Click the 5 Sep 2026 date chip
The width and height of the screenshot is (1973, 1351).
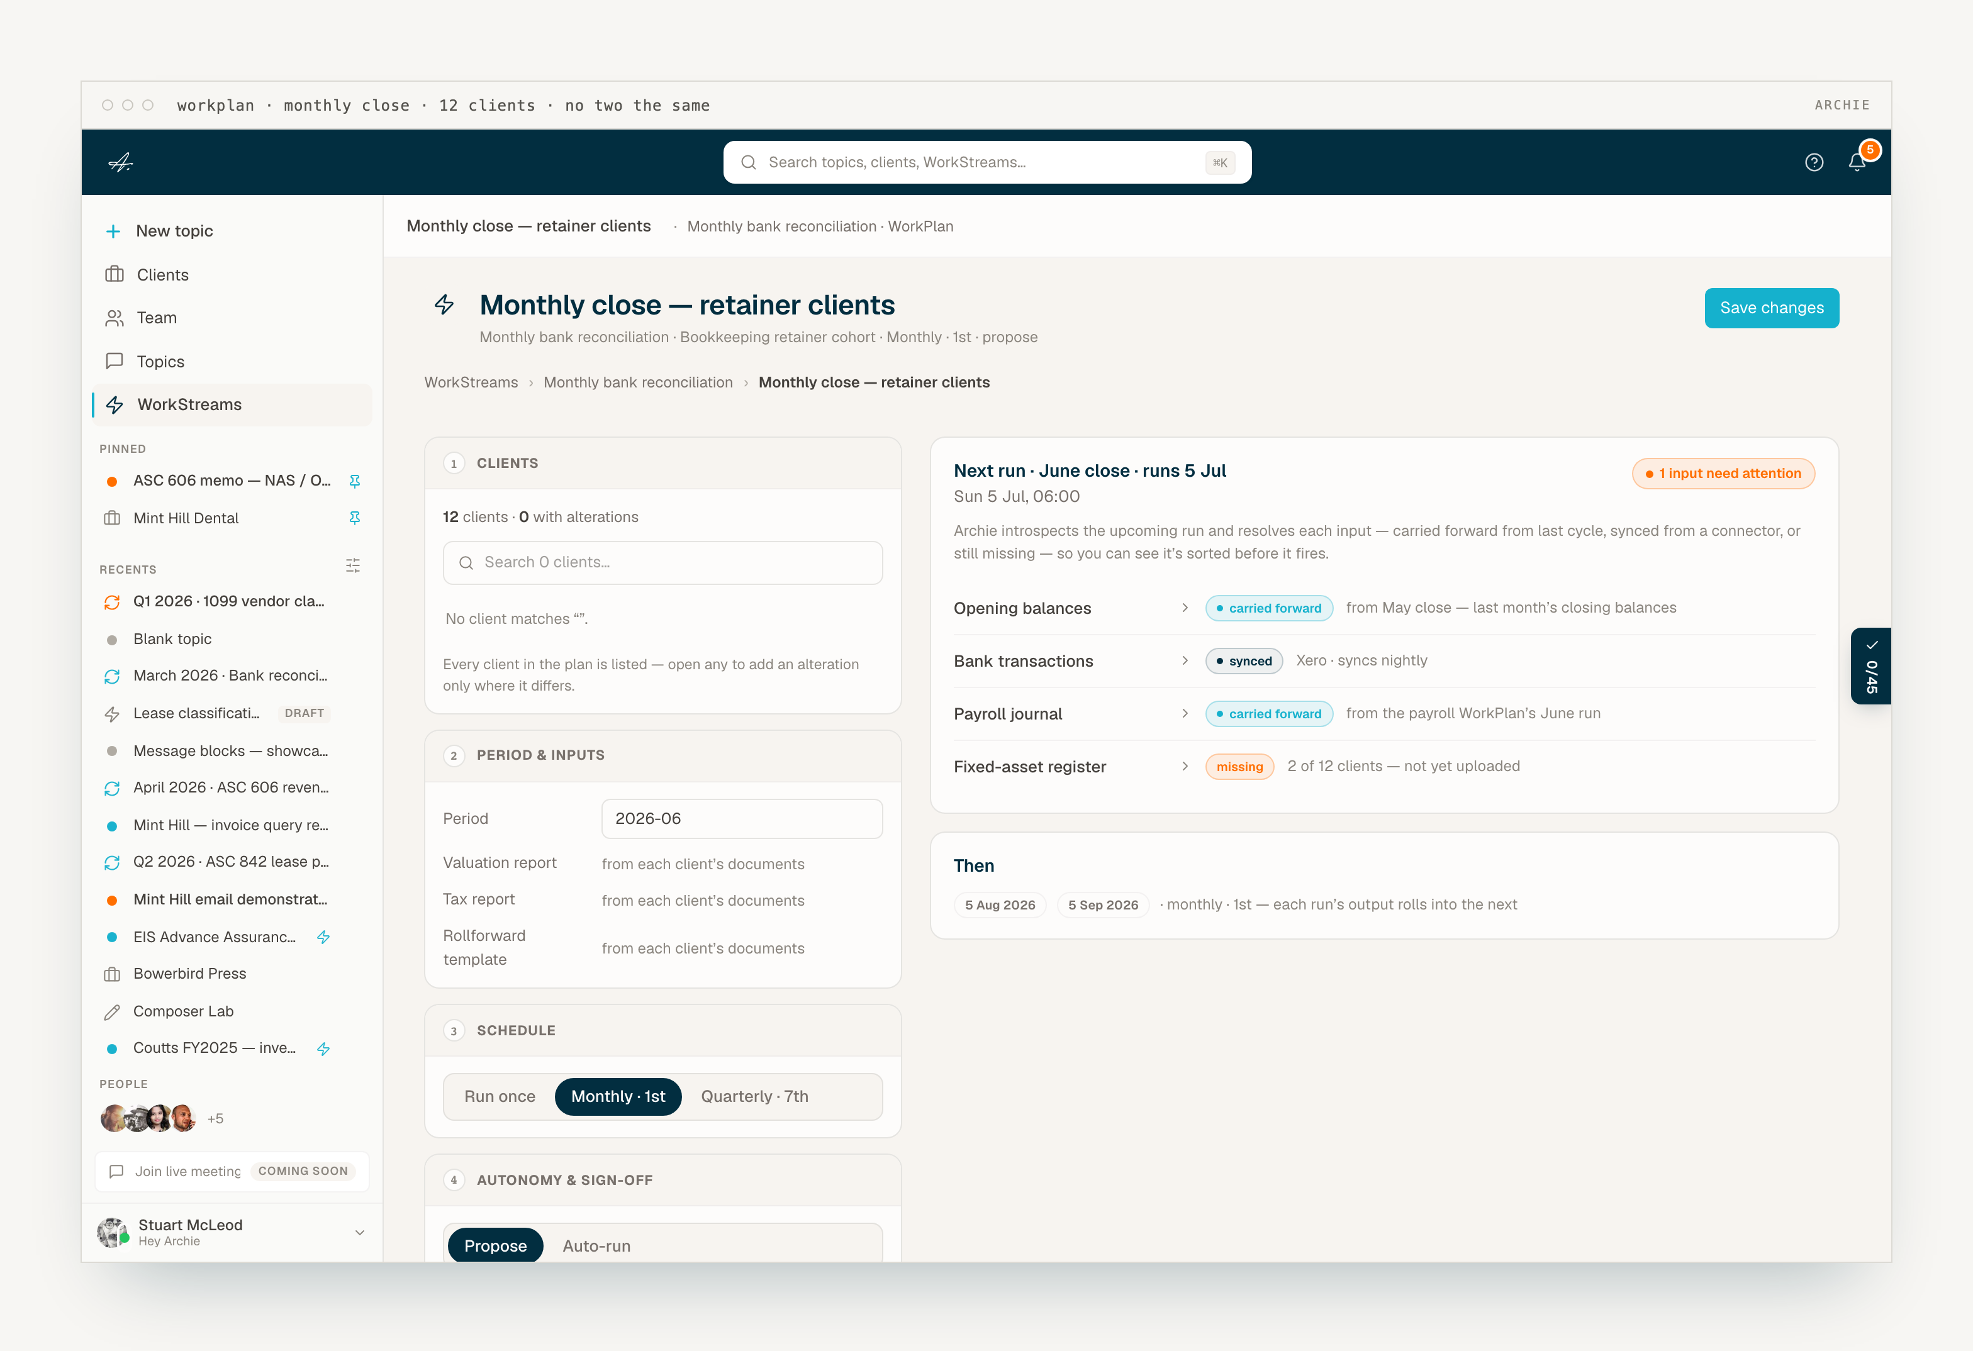coord(1102,904)
